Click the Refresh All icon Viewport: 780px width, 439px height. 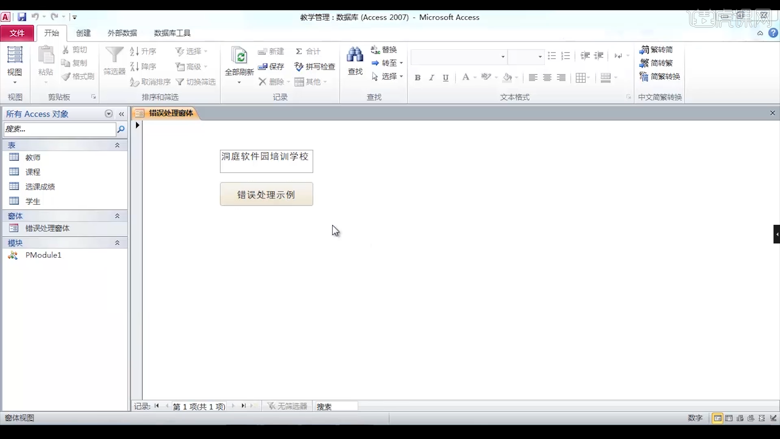pos(239,56)
